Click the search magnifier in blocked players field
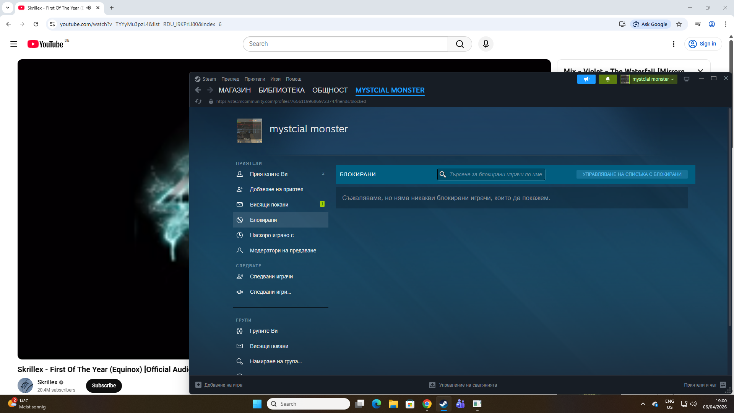 click(443, 174)
